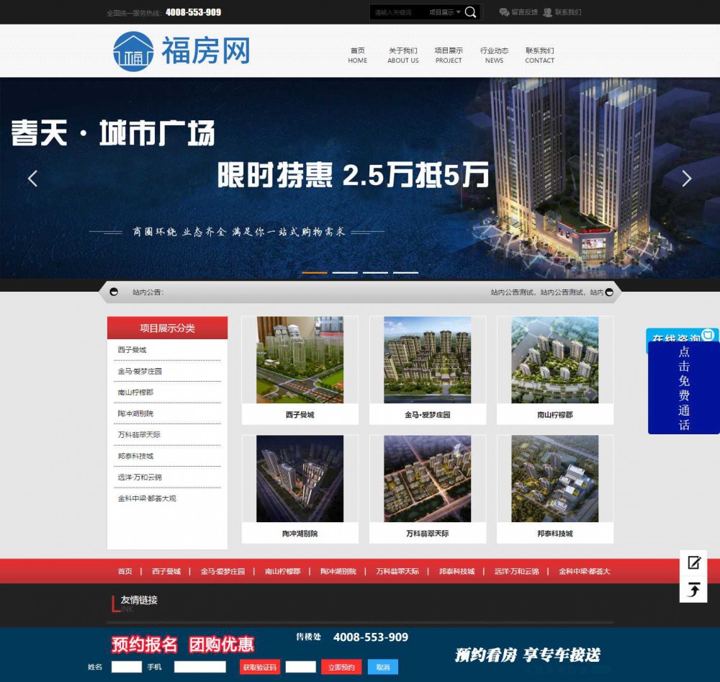Click the speaker icon beside 站内公告
The width and height of the screenshot is (720, 682).
[113, 292]
